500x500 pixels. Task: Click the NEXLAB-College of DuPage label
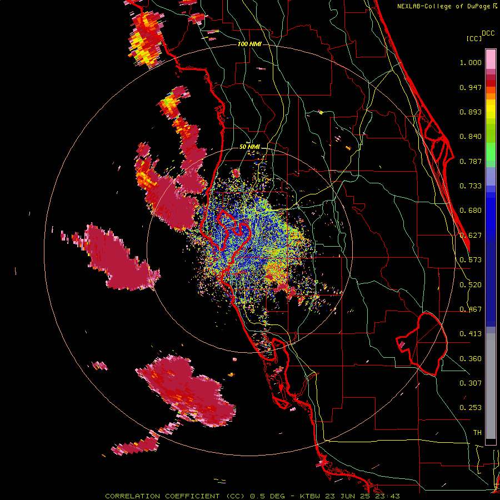pos(444,6)
